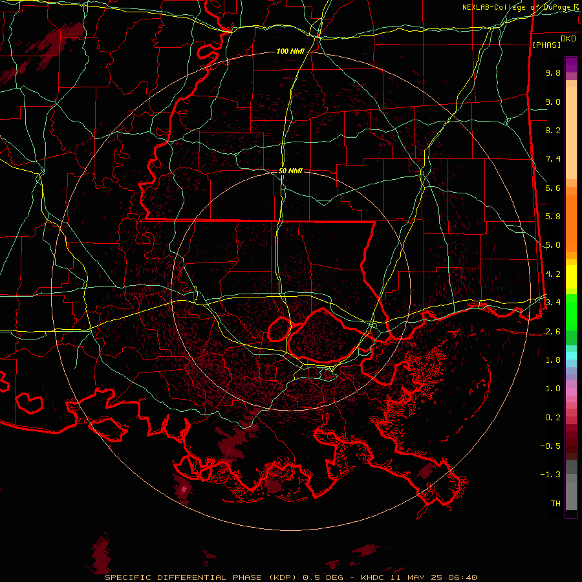Click the 6.6 value on the color scale
Image resolution: width=582 pixels, height=582 pixels.
(x=553, y=188)
